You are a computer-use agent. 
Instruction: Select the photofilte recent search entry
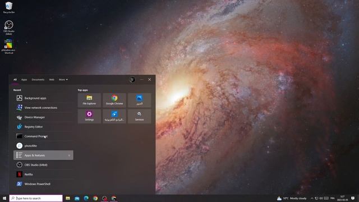coord(43,146)
